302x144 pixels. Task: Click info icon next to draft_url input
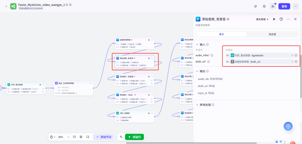[x=208, y=62]
